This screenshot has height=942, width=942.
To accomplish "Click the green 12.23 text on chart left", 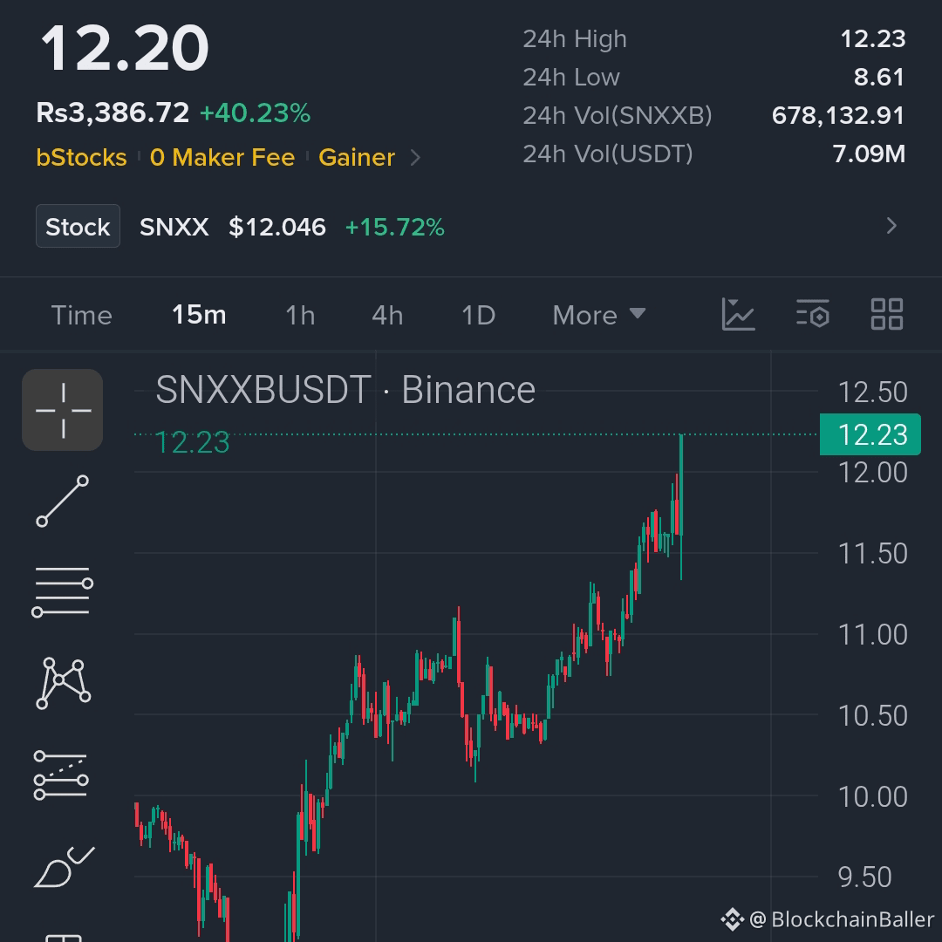I will (x=192, y=443).
